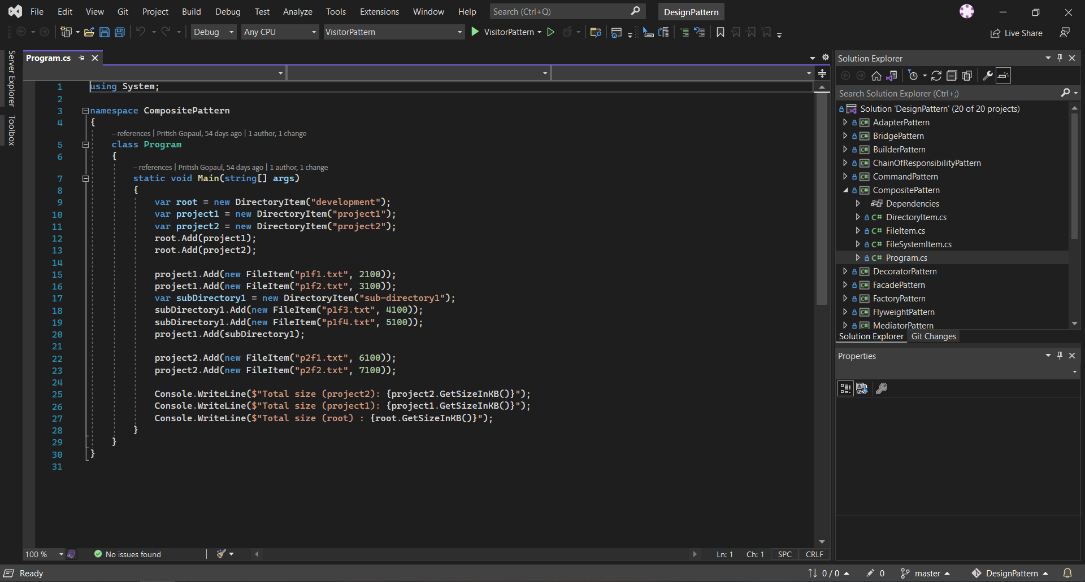Click the Solution Explorer vertical scrollbar thumb
The width and height of the screenshot is (1085, 582).
coord(1074,175)
